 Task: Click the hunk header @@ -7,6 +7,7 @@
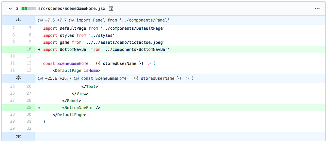[x=103, y=20]
